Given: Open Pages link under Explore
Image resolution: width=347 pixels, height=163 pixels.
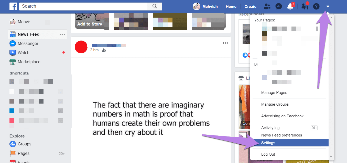Looking at the screenshot, I should click(24, 154).
